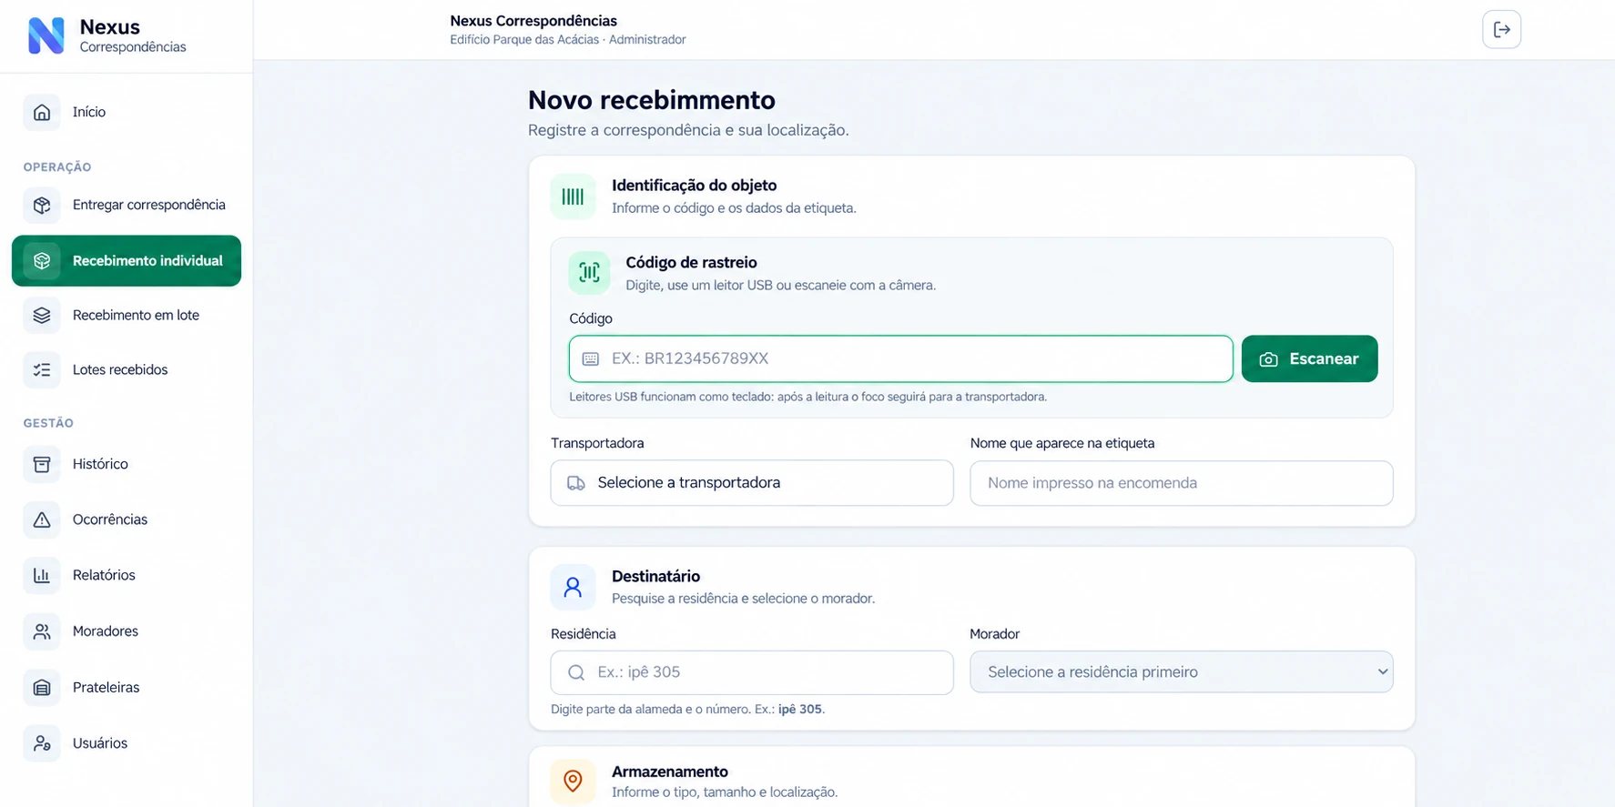Click the GESTÃO section label

click(48, 423)
